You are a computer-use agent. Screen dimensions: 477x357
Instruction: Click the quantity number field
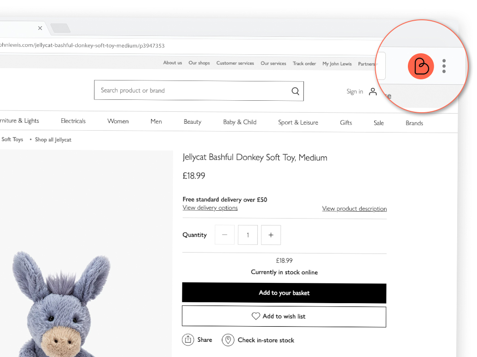coord(248,235)
